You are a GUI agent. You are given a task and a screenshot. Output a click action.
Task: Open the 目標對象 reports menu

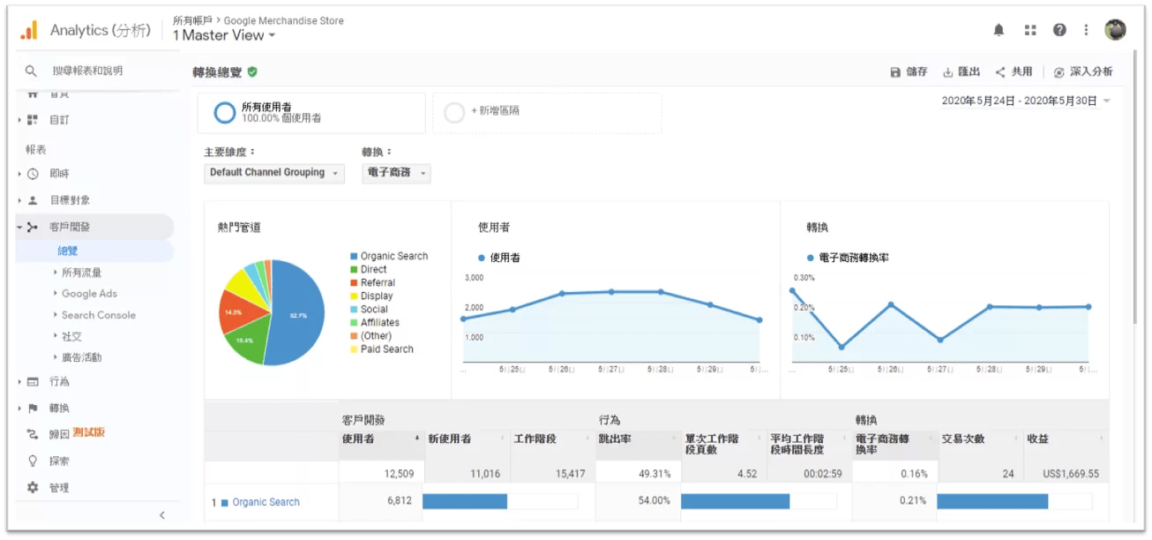(x=70, y=200)
